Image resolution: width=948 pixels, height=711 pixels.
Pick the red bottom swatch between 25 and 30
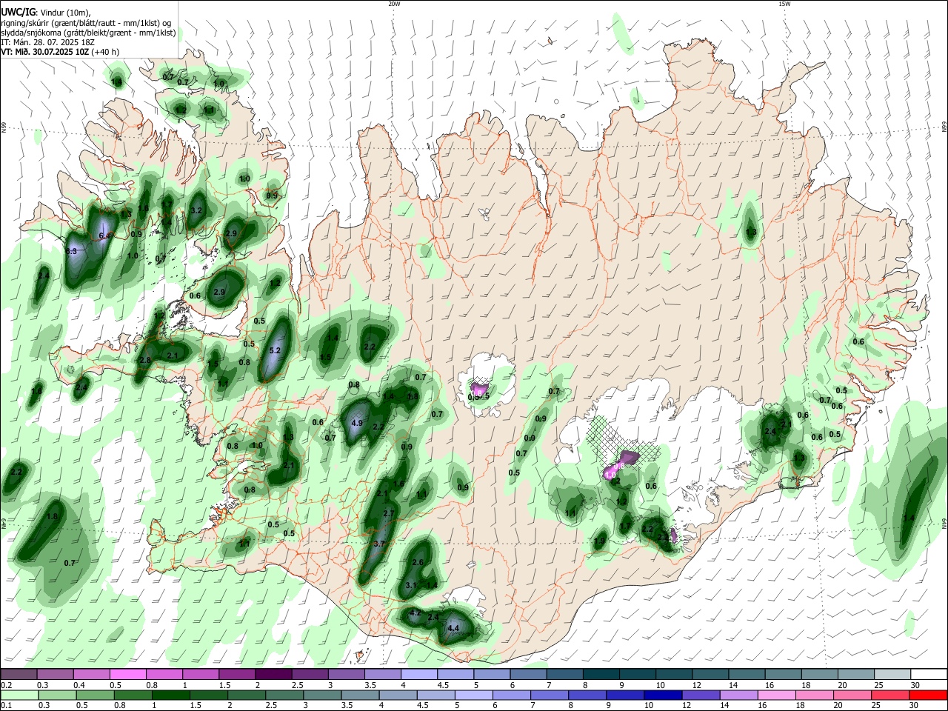tap(891, 695)
